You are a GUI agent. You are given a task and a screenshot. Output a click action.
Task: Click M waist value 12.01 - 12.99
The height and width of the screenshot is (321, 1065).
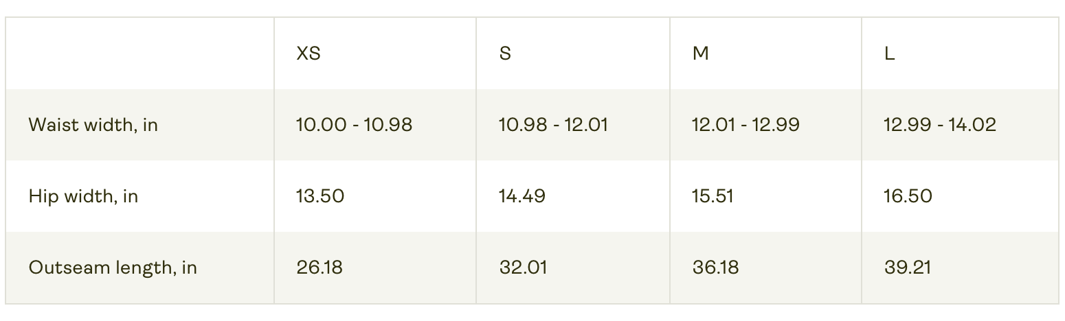(x=745, y=125)
